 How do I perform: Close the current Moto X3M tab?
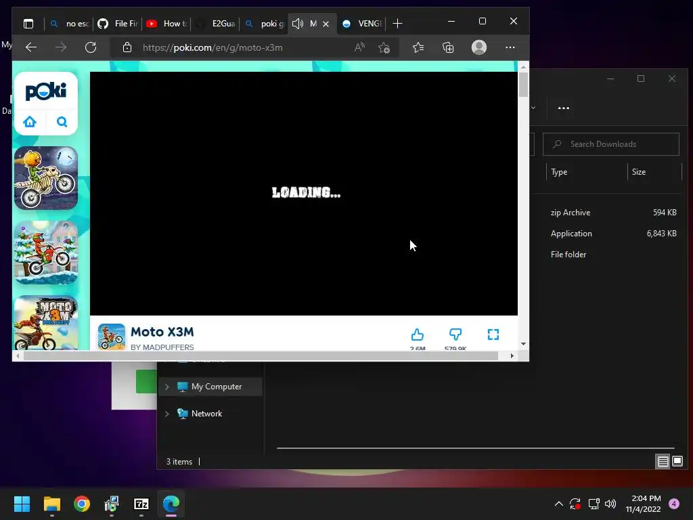326,24
